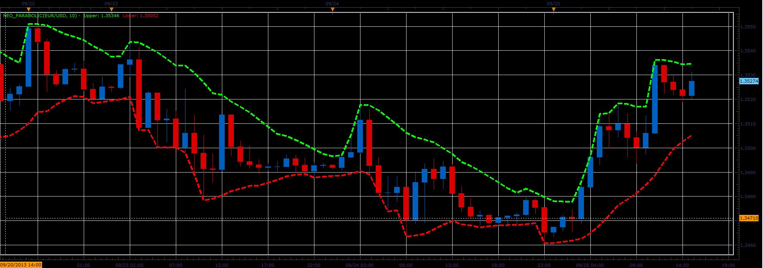The height and width of the screenshot is (268, 763).
Task: Click the 09/25 04:00 time axis label
Action: coord(590,265)
